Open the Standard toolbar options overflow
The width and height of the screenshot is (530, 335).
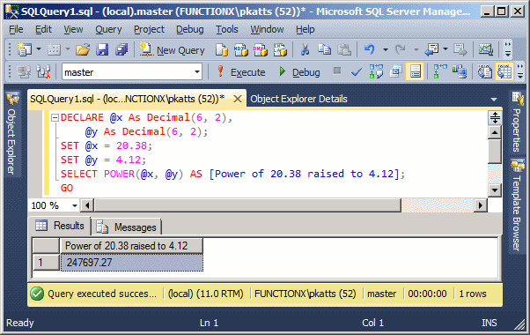click(x=508, y=49)
